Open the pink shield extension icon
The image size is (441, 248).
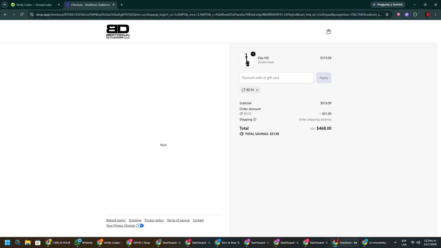pos(399,14)
